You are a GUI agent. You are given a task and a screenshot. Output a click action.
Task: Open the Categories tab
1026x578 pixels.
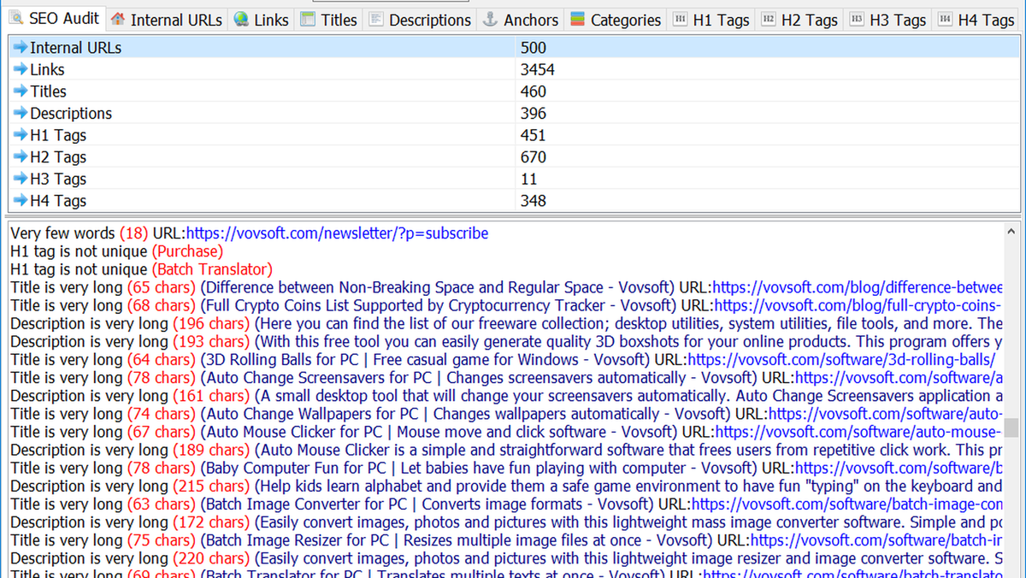click(x=616, y=20)
